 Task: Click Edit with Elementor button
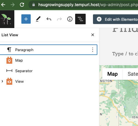click(x=115, y=19)
